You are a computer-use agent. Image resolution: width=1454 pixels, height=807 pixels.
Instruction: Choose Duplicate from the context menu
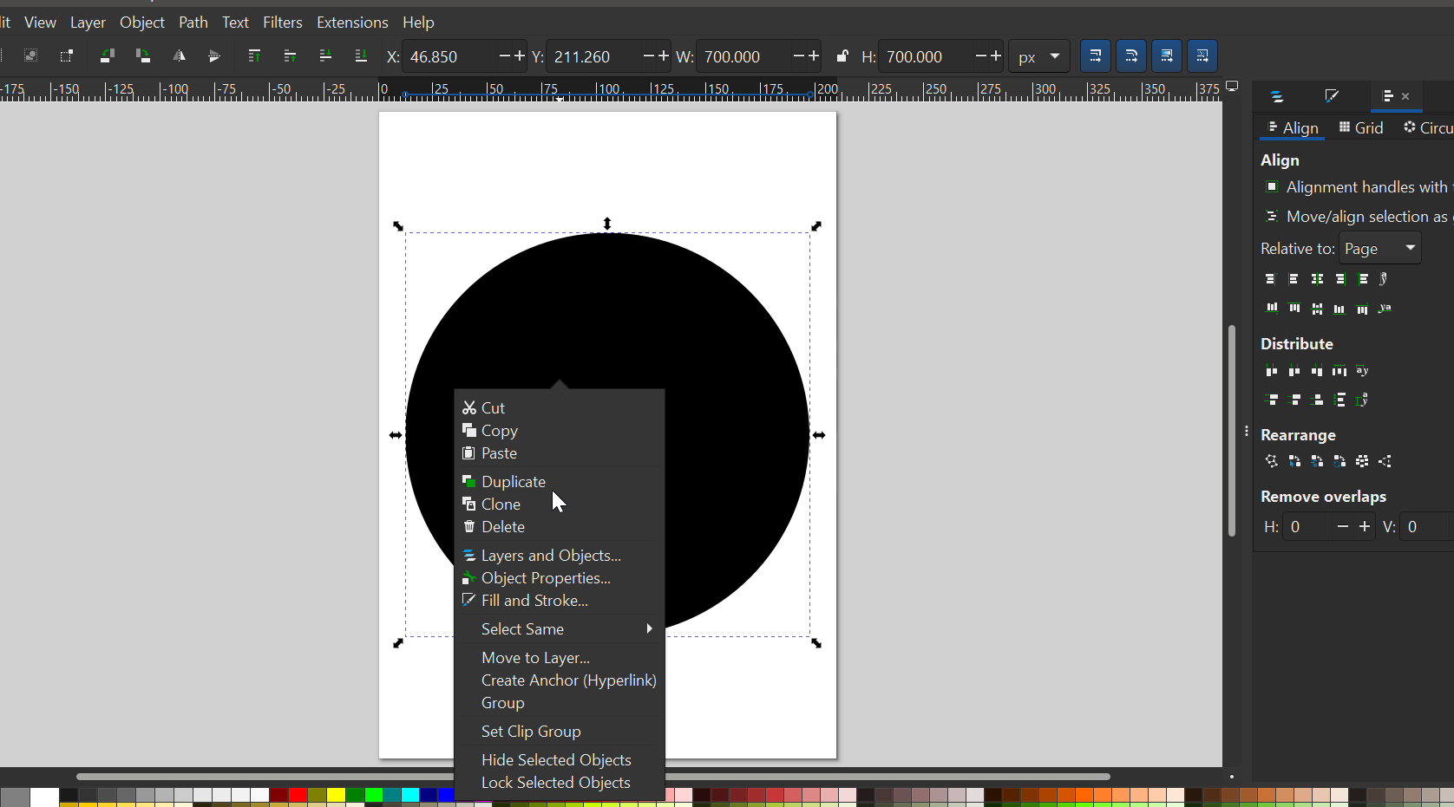(x=560, y=482)
